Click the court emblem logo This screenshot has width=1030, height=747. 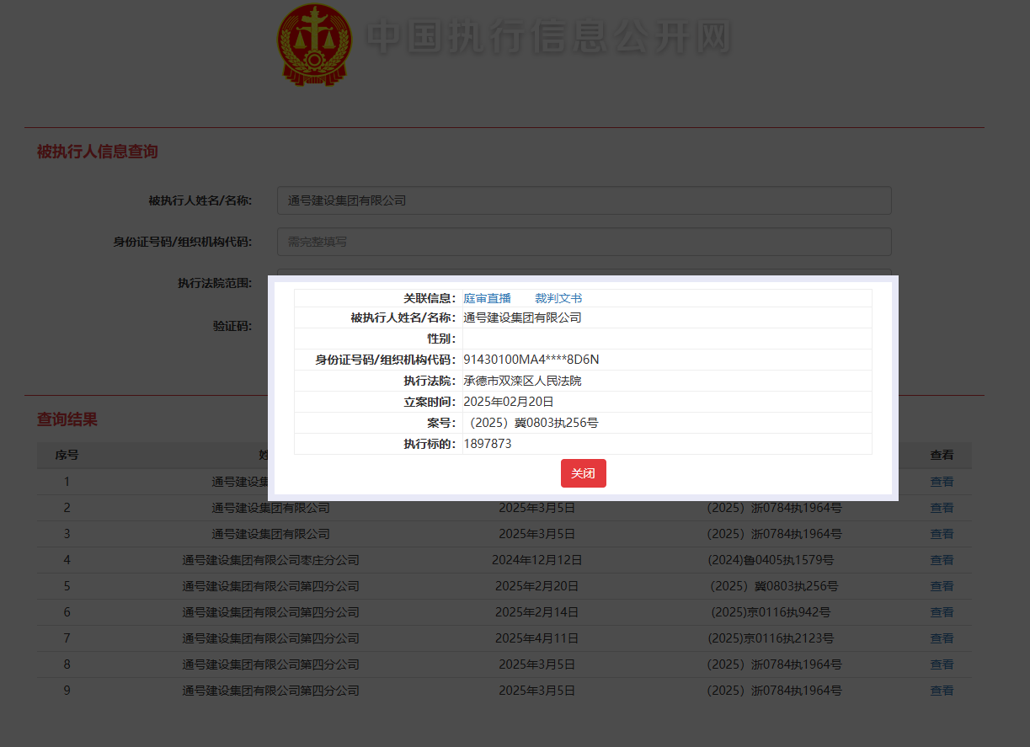pyautogui.click(x=313, y=45)
